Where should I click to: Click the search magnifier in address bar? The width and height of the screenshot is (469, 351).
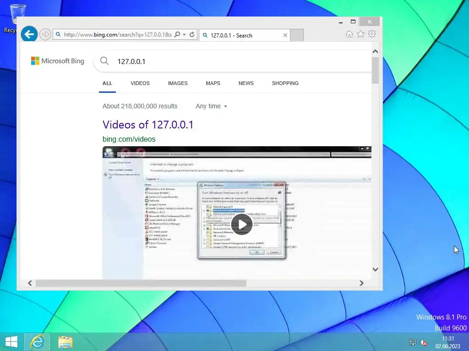pos(177,34)
